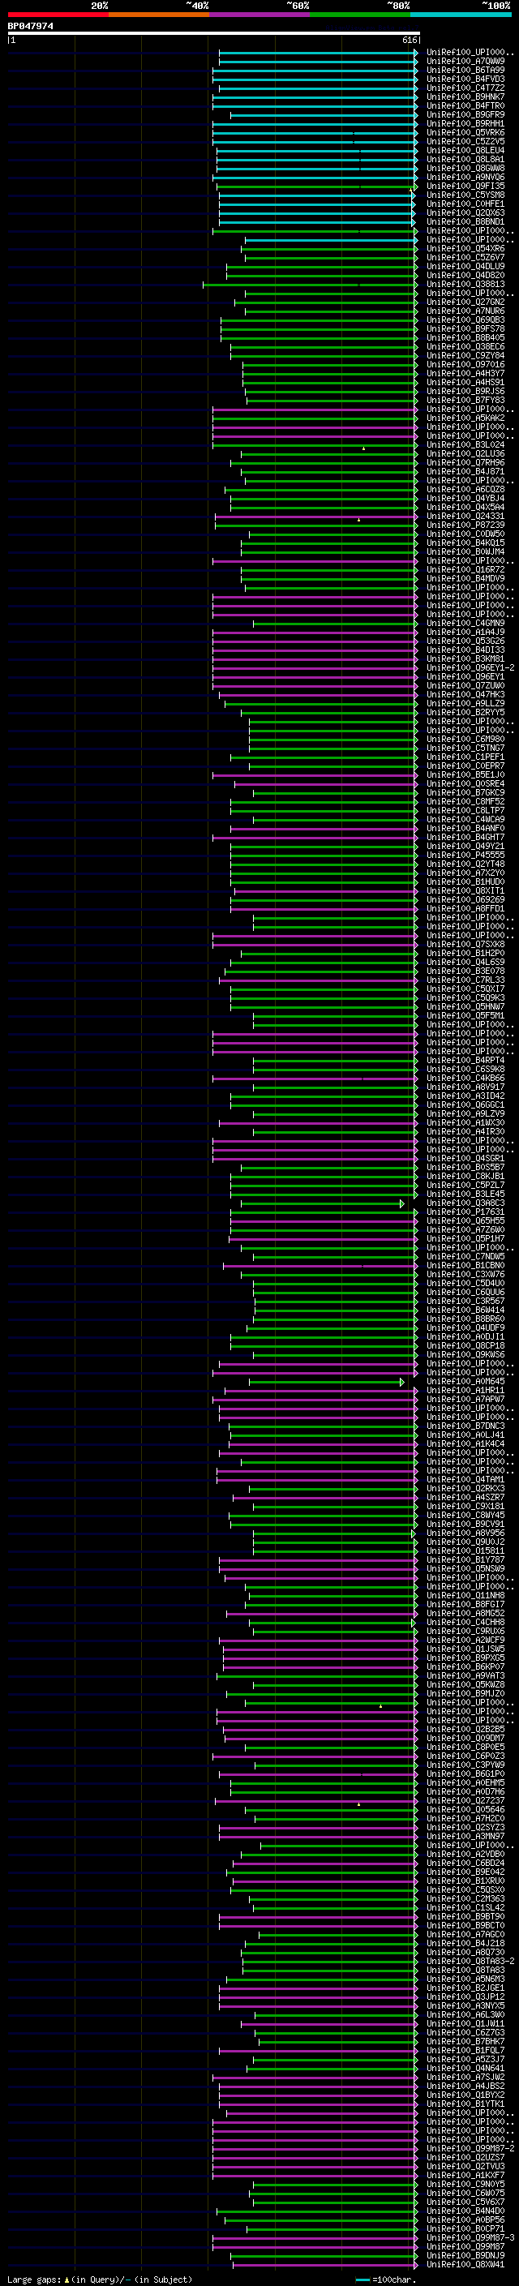
Task: Click the Large gaps legend text
Action: pyautogui.click(x=100, y=2280)
